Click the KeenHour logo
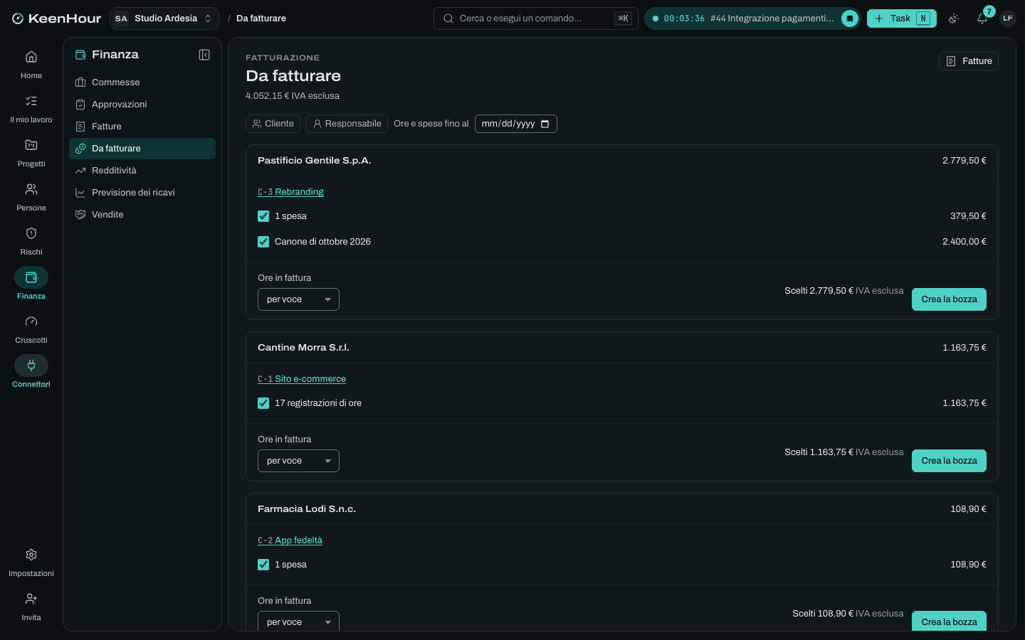 (x=57, y=18)
